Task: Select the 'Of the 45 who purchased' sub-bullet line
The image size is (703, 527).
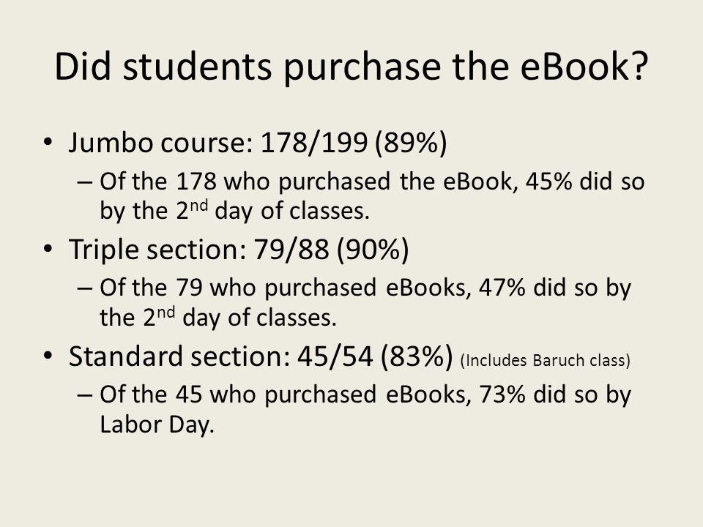Action: pos(365,395)
